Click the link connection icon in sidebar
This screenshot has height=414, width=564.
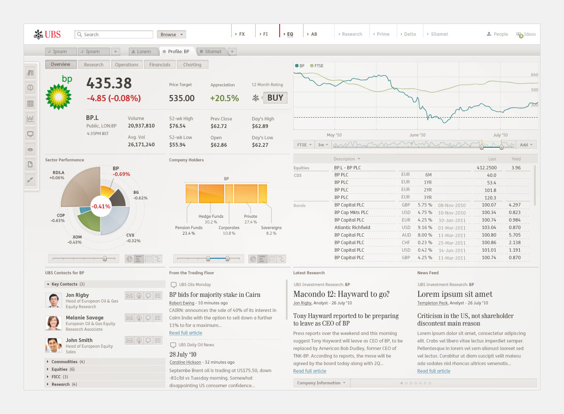coord(31,180)
